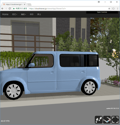The image size is (120, 125).
Task: Click the extension icon beside bookmark star
Action: [x=113, y=9]
